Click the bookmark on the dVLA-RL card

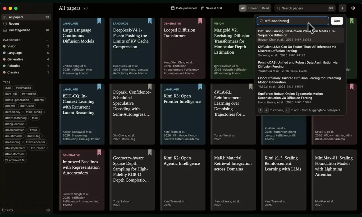click(x=251, y=87)
